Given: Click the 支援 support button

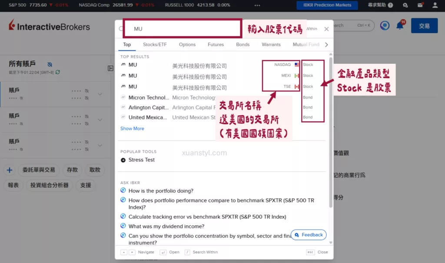Looking at the screenshot, I should [x=86, y=185].
